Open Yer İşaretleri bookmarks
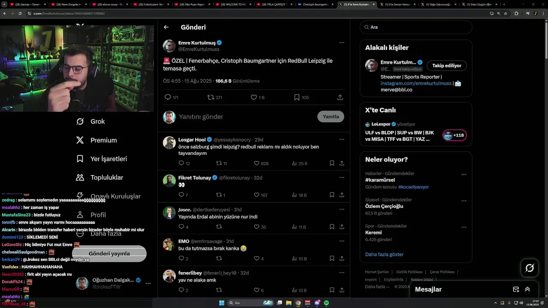Screen dimensions: 548x308 (101, 159)
